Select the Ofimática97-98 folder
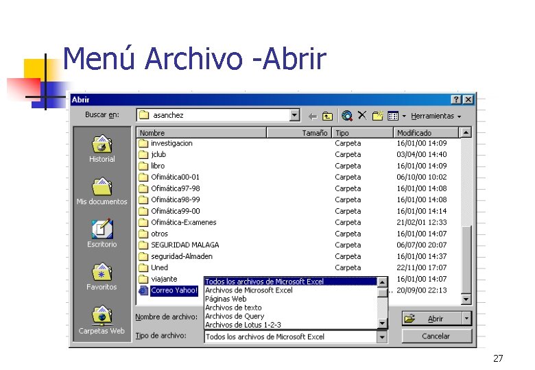The width and height of the screenshot is (535, 370). (x=176, y=188)
